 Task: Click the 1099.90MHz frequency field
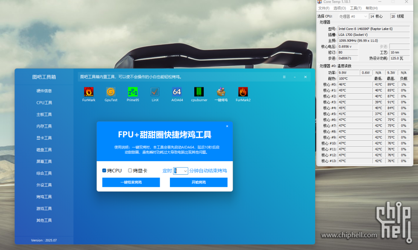click(374, 41)
